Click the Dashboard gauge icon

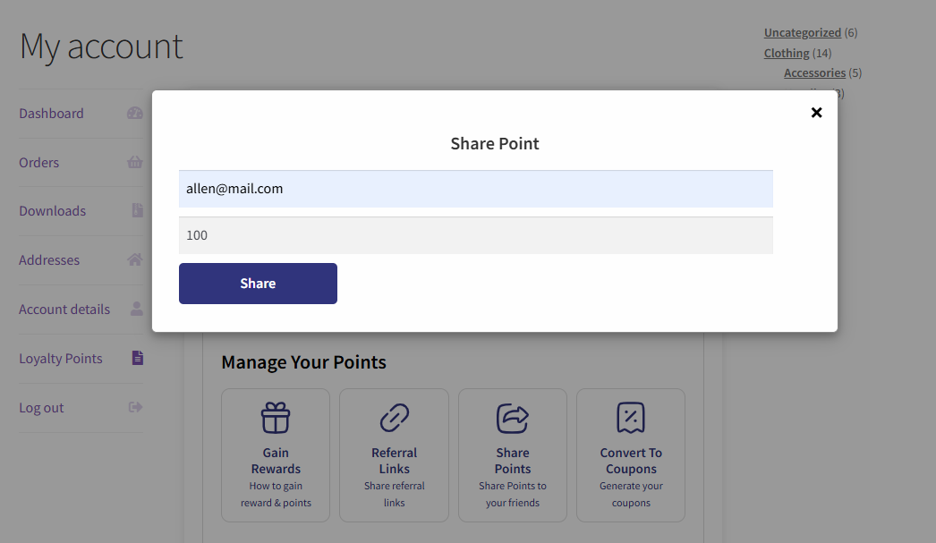[135, 114]
